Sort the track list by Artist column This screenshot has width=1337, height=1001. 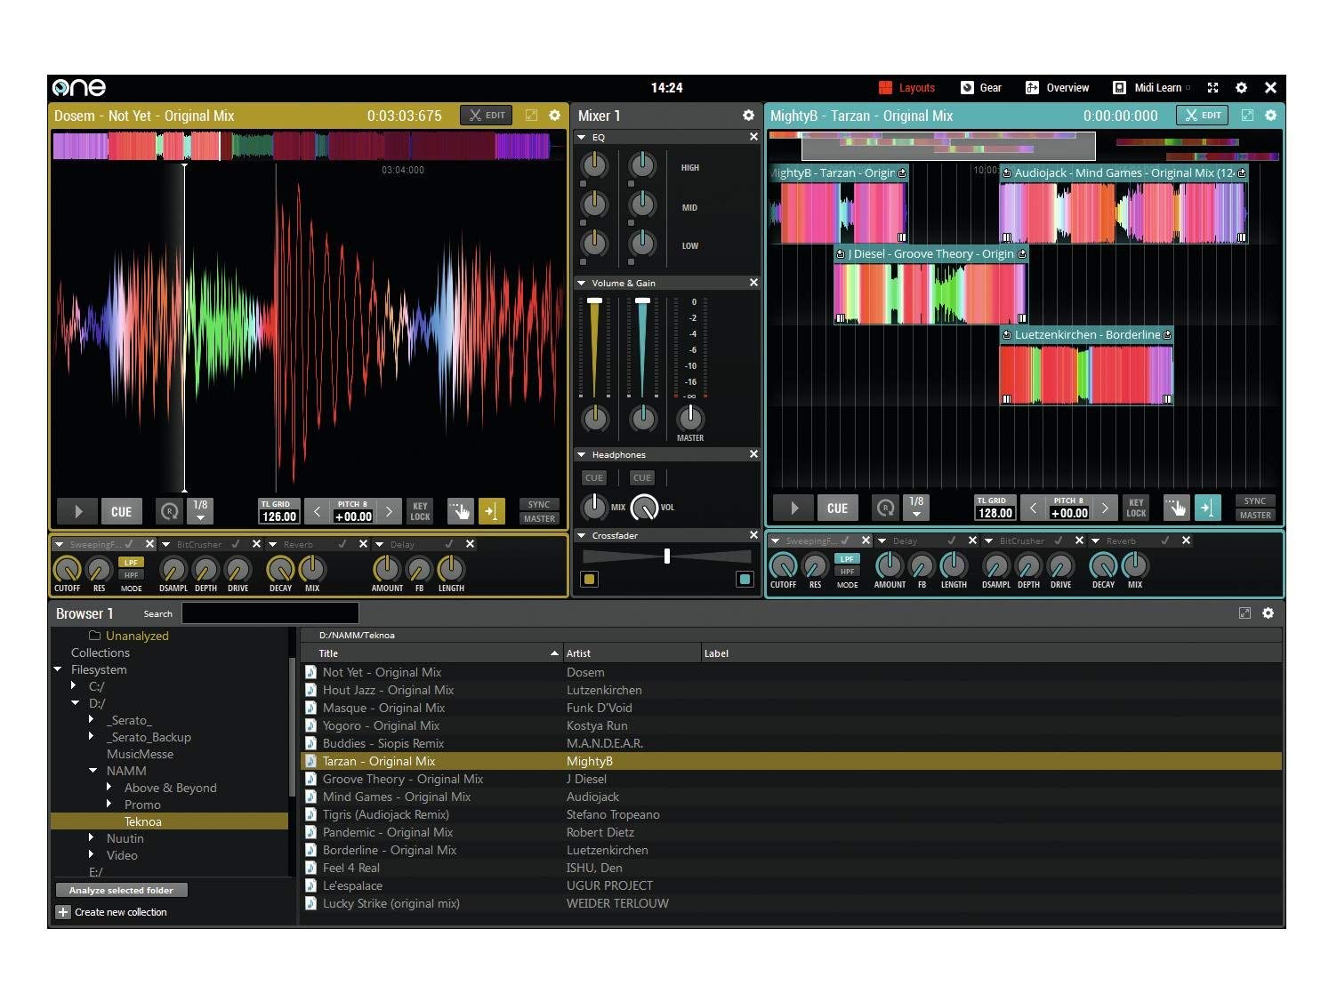coord(632,653)
